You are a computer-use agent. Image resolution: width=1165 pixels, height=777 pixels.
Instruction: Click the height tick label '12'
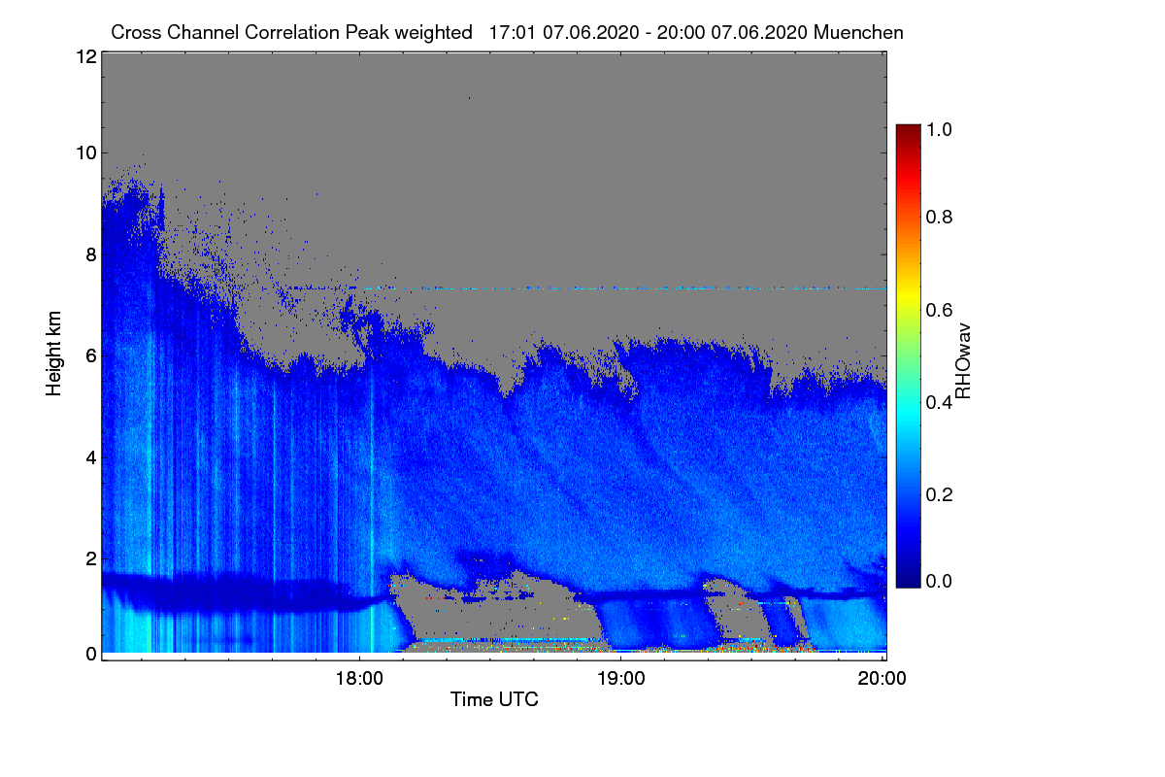85,56
